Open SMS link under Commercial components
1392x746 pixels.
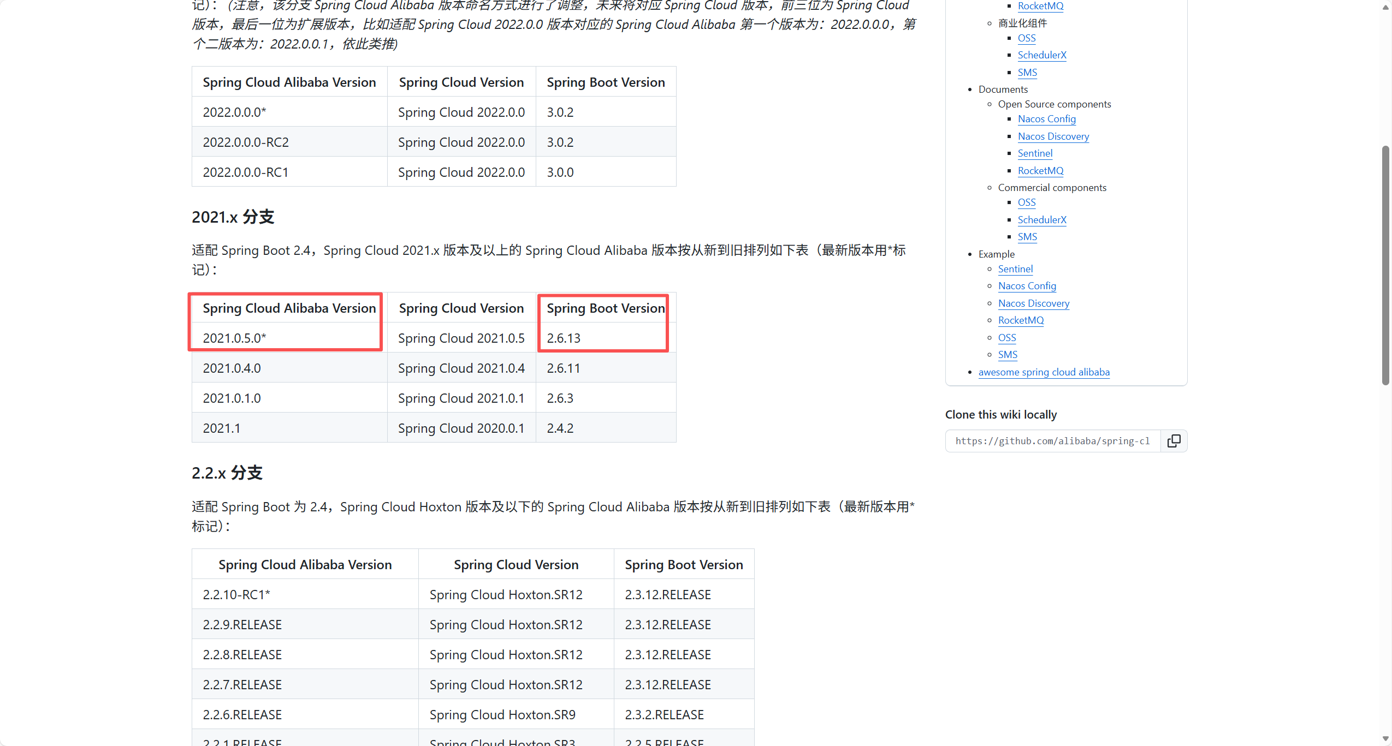1027,237
